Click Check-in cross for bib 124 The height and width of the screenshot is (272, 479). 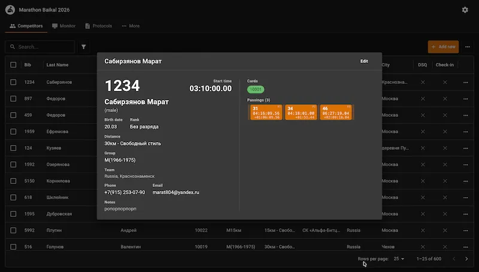tap(445, 148)
